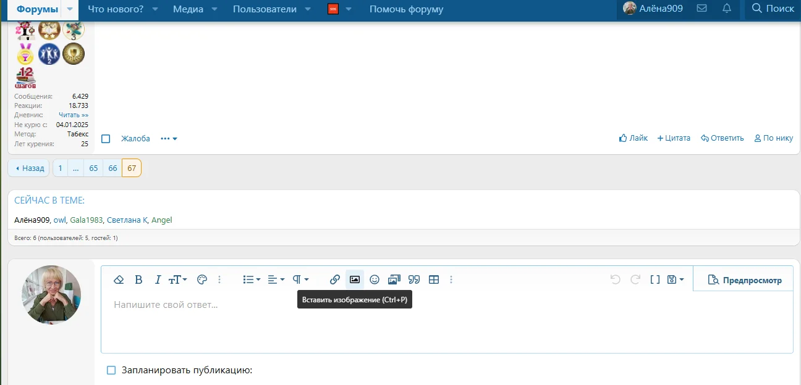Report the post via Жалоба link

[x=135, y=138]
